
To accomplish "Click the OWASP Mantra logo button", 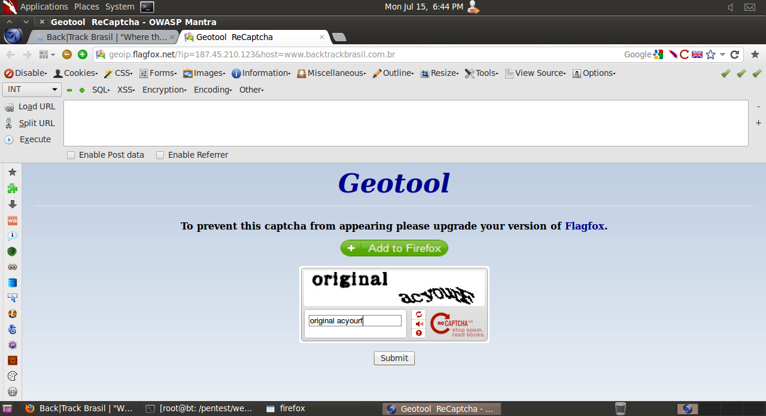I will 13,36.
